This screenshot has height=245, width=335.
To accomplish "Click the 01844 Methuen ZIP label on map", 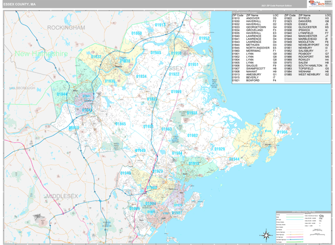I will (61, 95).
